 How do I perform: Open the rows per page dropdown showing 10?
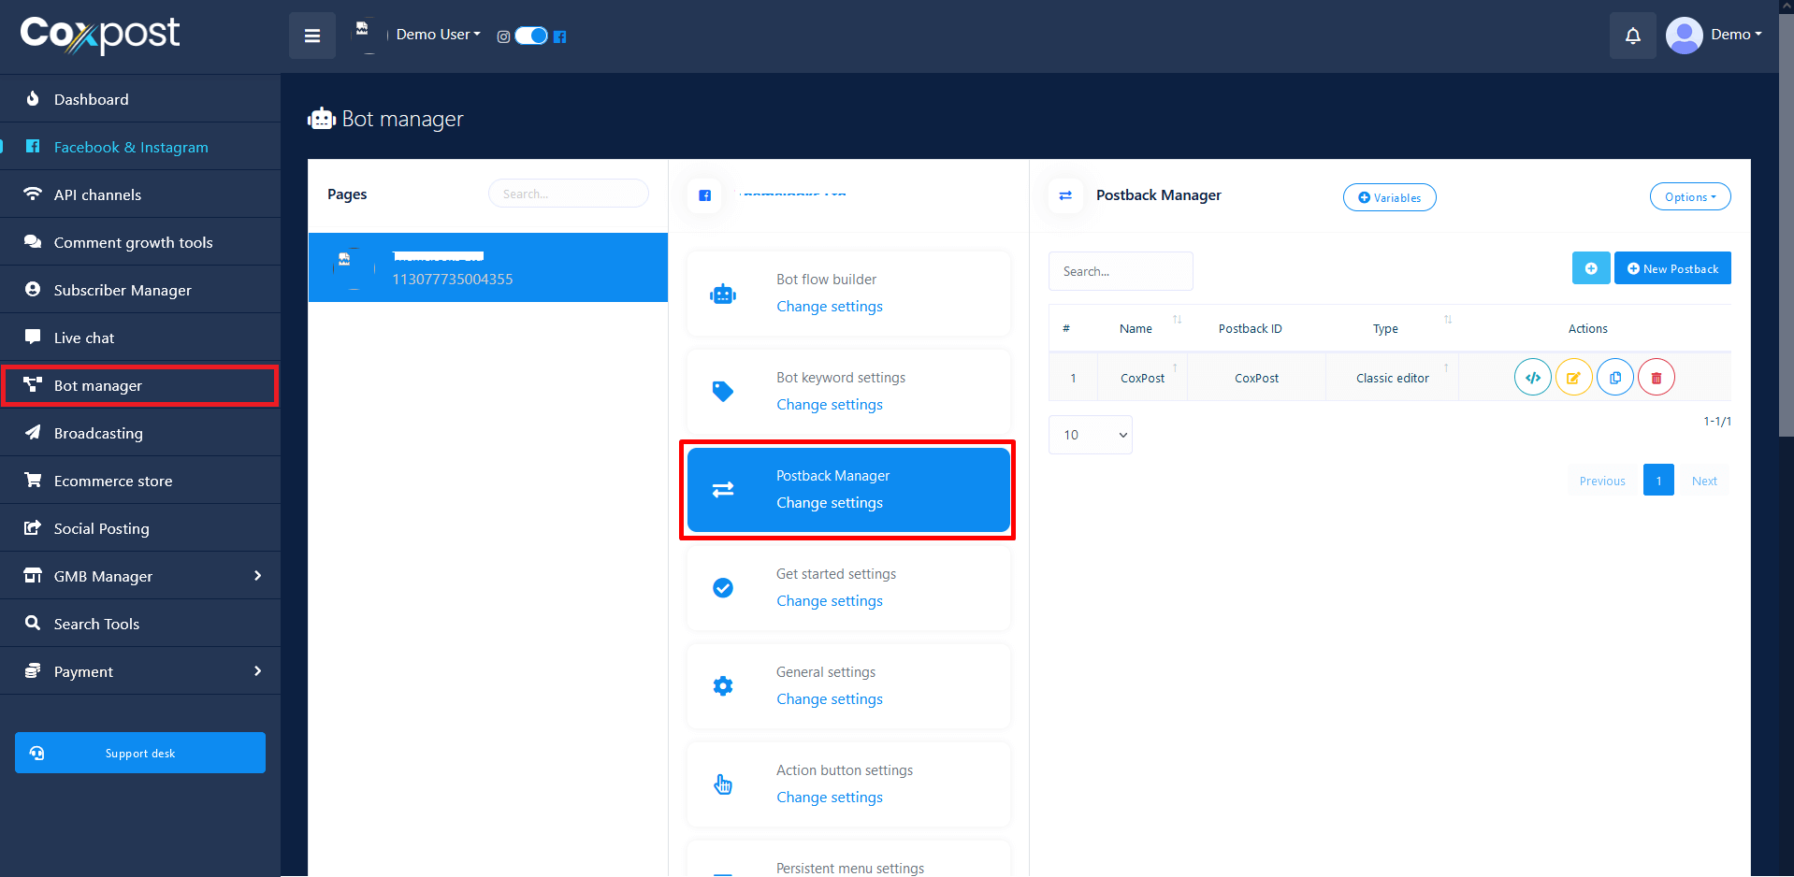[1090, 435]
